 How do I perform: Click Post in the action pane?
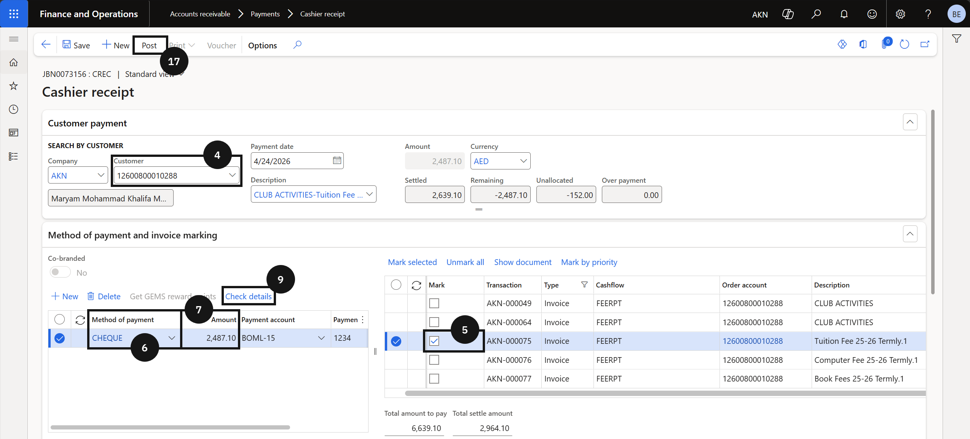149,45
